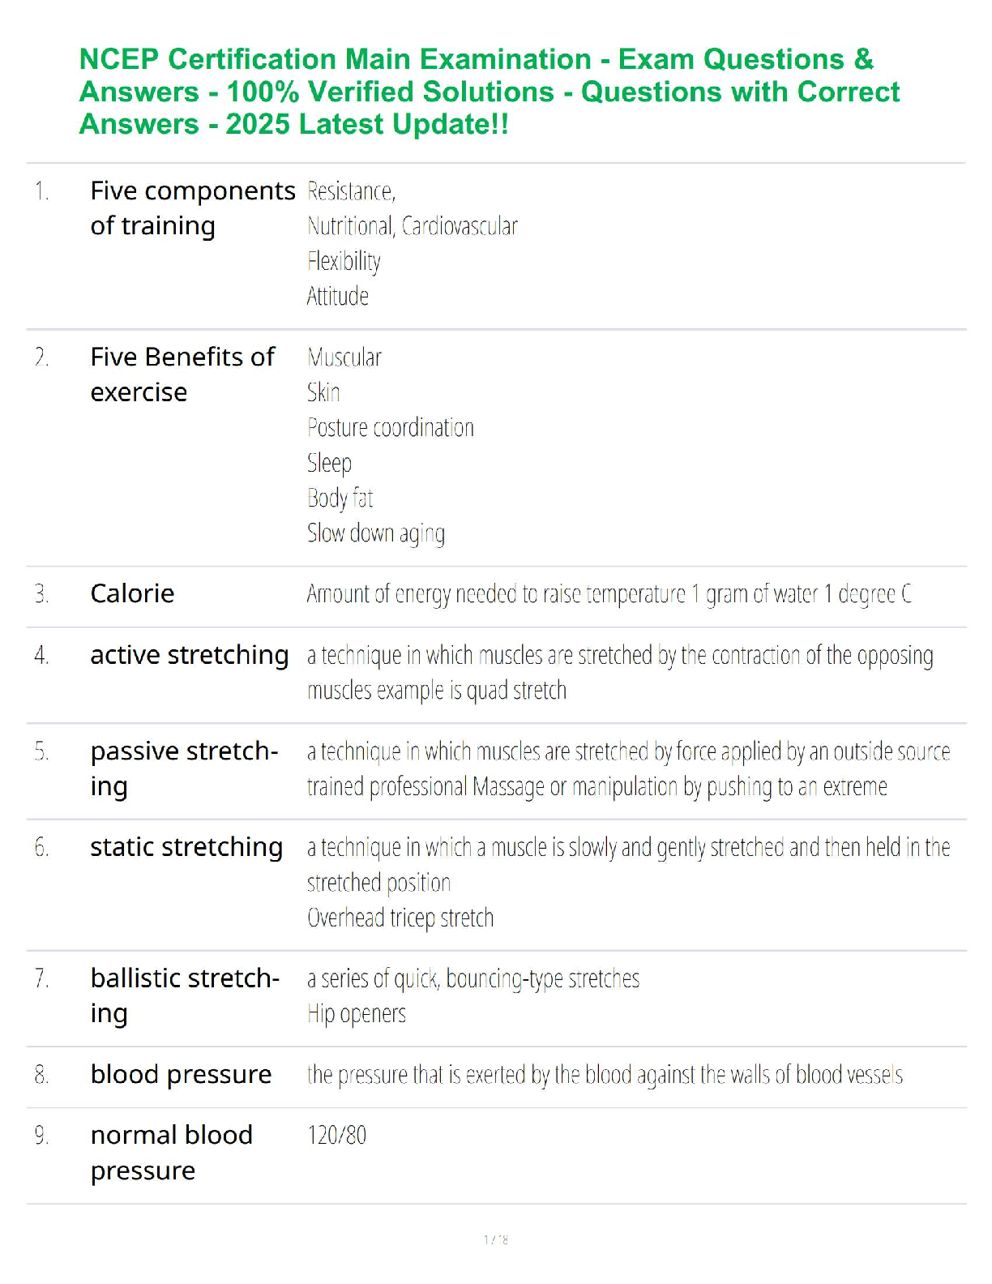Screen dimensions: 992x1284
Task: Click the "Attitude" training component
Action: [x=337, y=296]
